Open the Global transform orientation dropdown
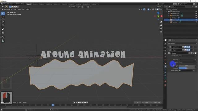The width and height of the screenshot is (198, 111). (x=73, y=7)
